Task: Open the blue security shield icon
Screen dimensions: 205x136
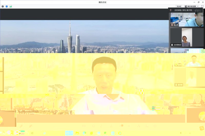Action: coord(7,6)
